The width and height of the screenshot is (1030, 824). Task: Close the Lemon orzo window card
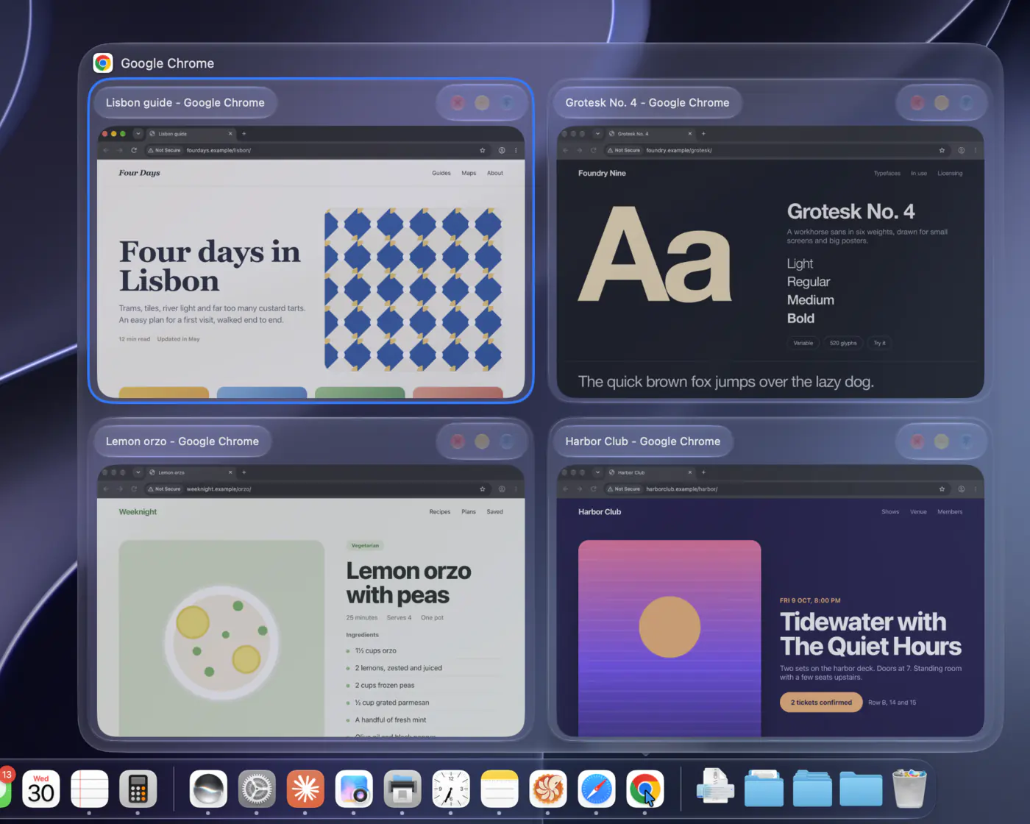click(x=458, y=441)
